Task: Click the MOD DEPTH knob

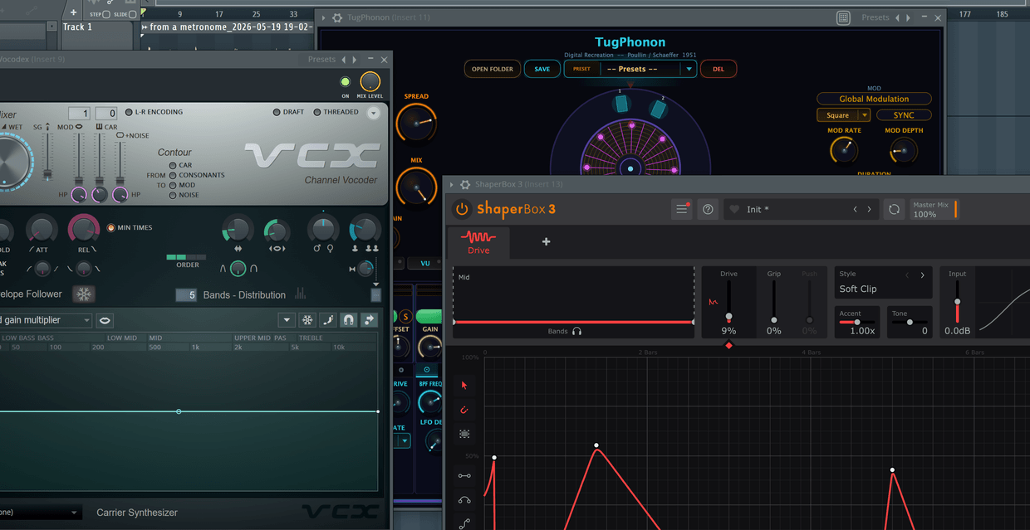Action: pyautogui.click(x=904, y=150)
